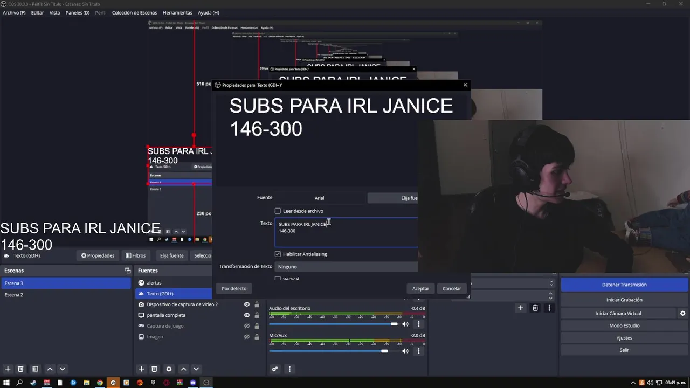Open Editar menu

coord(37,12)
